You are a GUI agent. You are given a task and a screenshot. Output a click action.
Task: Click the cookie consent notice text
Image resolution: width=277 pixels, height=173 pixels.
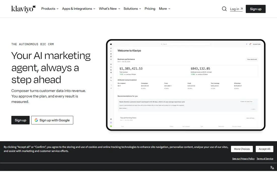click(116, 149)
